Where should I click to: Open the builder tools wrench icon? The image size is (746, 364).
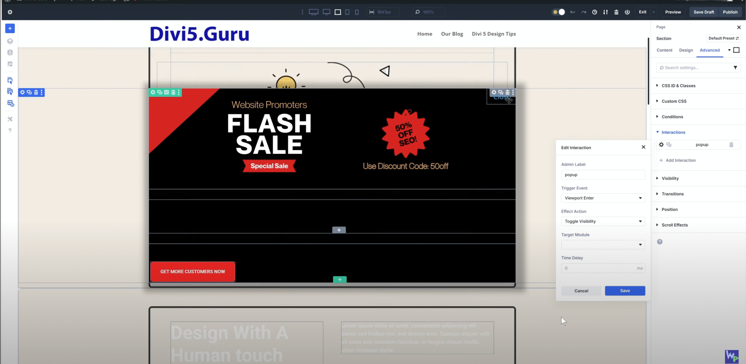pos(10,119)
